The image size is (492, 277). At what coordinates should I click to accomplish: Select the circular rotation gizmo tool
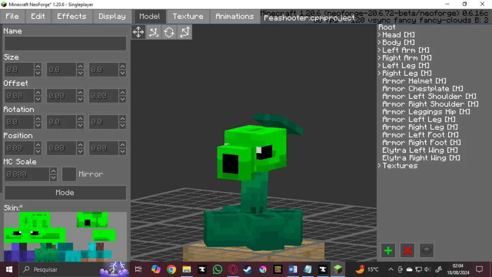coord(169,32)
